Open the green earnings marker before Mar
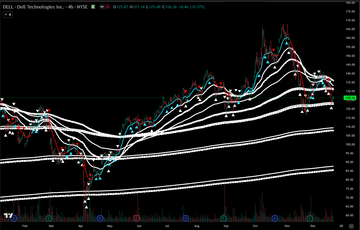The height and width of the screenshot is (230, 360). (49, 218)
